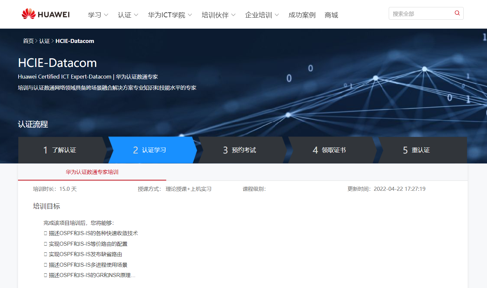Select step 2 认证学习
The height and width of the screenshot is (288, 487).
153,150
